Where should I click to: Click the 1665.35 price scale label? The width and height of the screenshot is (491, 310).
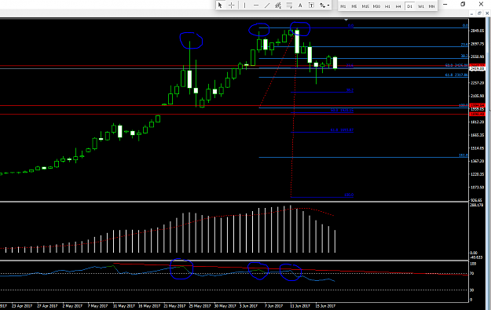point(477,135)
